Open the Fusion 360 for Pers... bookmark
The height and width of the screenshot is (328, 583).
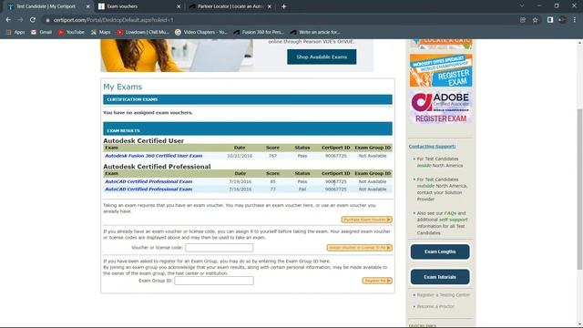point(259,33)
